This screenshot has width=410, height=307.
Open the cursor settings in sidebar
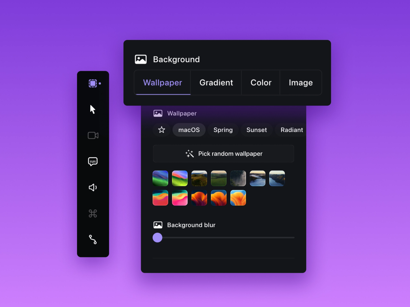pos(93,109)
